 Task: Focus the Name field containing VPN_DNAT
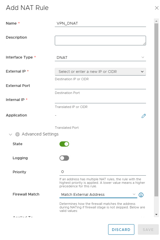tap(100, 23)
